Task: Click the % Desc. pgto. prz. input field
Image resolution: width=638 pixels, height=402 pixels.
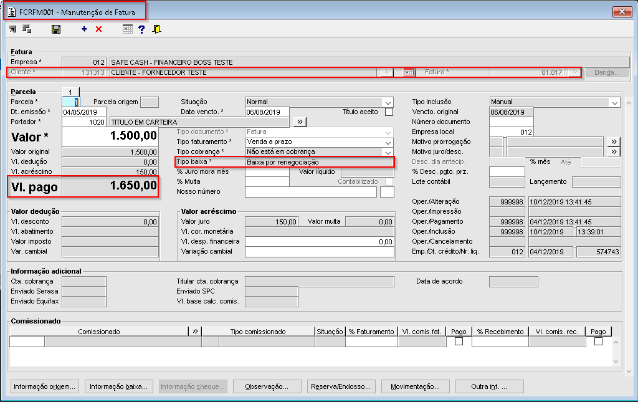Action: coord(507,171)
